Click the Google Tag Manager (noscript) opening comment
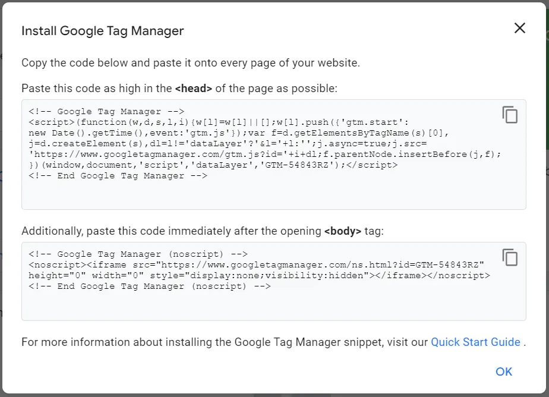The height and width of the screenshot is (397, 549). point(138,254)
